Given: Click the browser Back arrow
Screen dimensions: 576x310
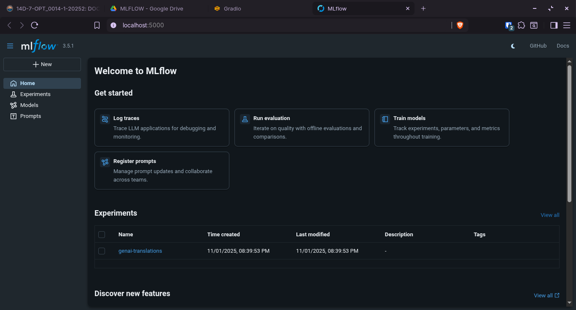Looking at the screenshot, I should (10, 25).
